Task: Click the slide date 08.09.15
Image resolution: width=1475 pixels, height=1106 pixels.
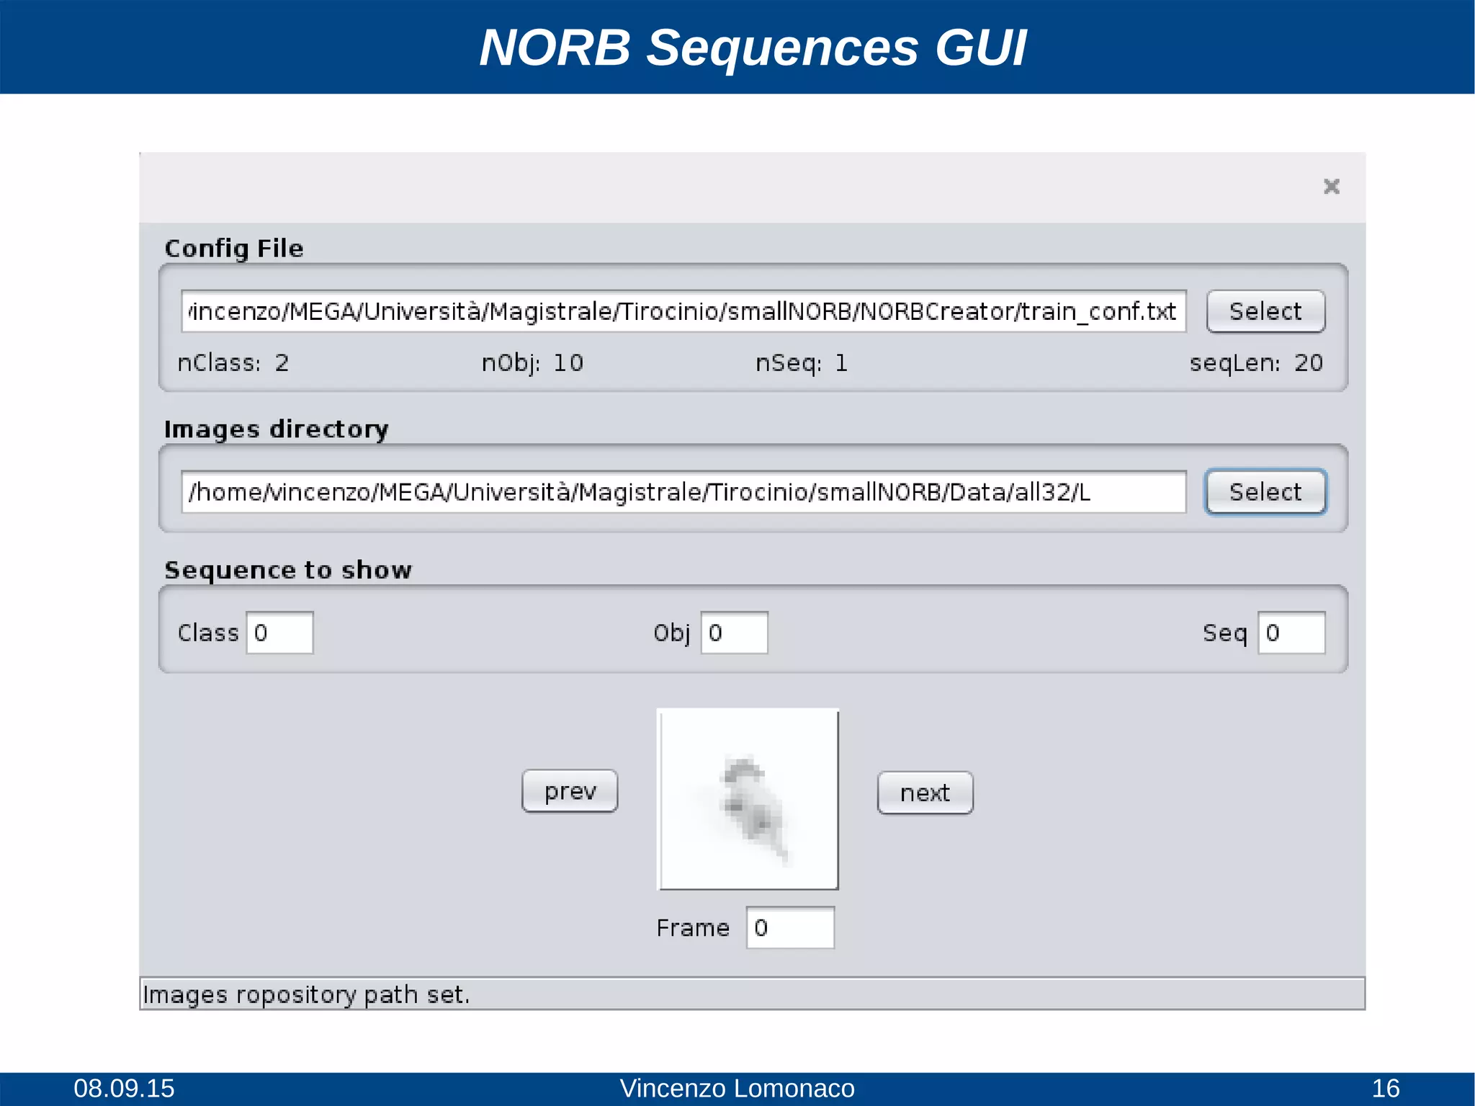Action: tap(124, 1088)
